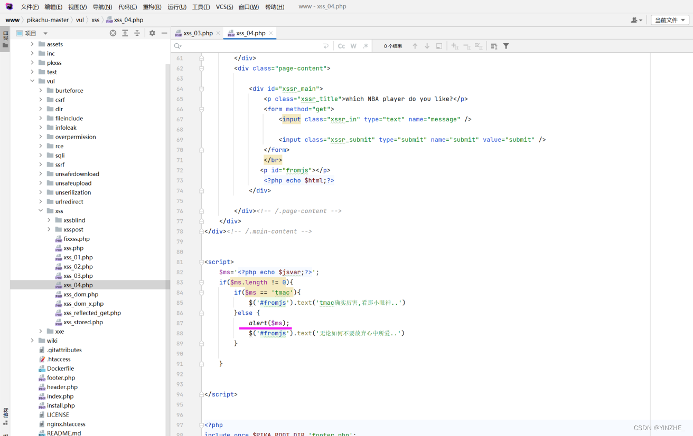The width and height of the screenshot is (693, 436).
Task: Open Project tool window sidebar button
Action: (x=5, y=40)
